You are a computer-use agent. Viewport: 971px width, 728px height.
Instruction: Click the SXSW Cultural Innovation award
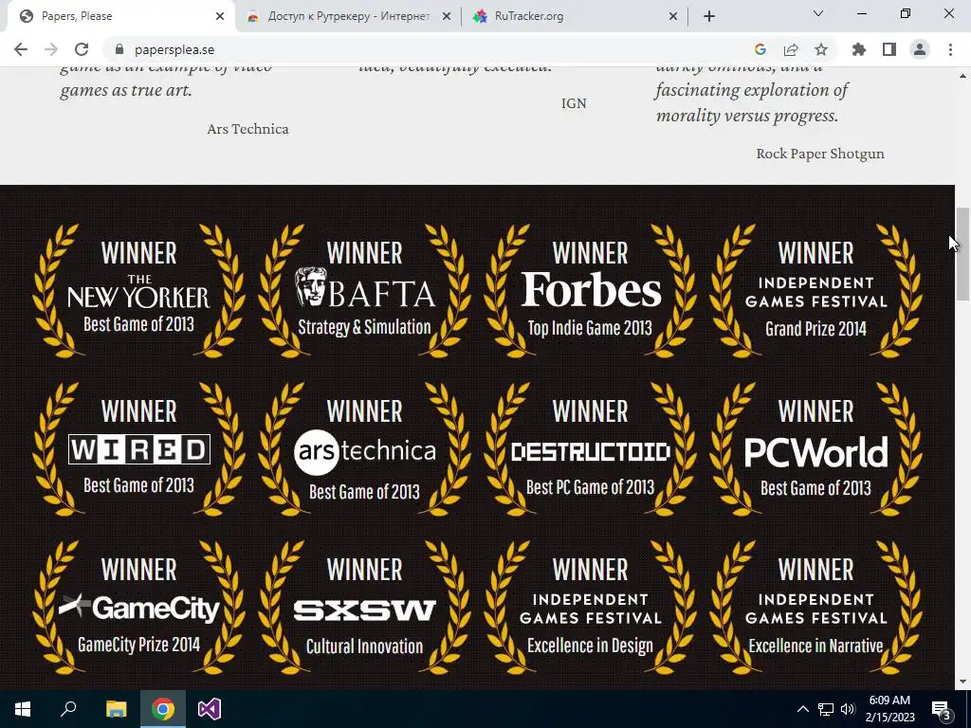pyautogui.click(x=364, y=608)
